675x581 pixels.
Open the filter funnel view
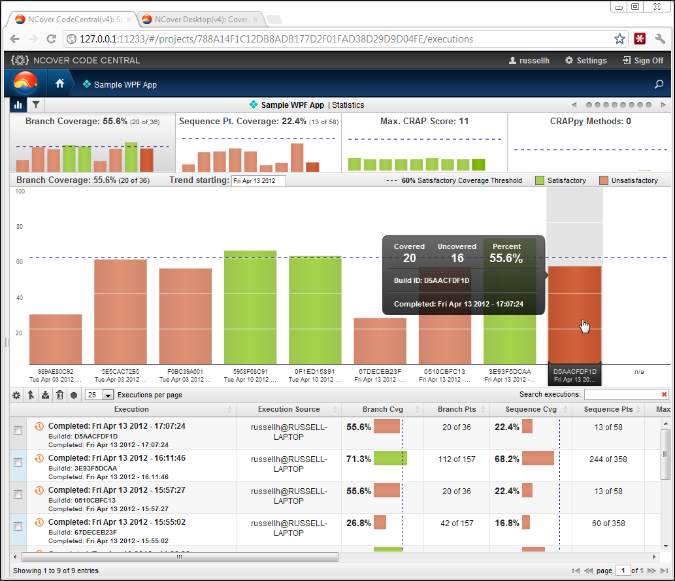36,105
